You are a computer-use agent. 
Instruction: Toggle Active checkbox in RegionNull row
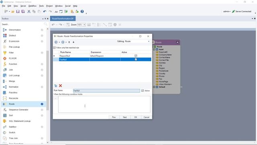pyautogui.click(x=136, y=56)
